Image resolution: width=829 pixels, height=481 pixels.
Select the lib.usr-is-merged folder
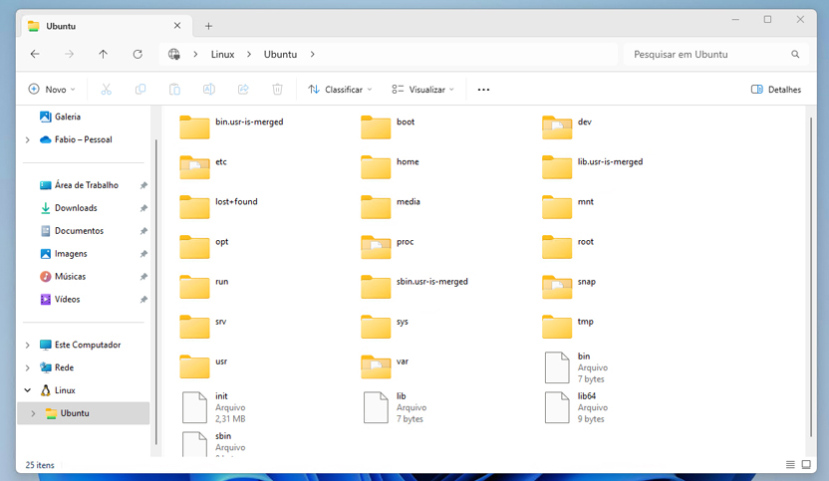(x=593, y=167)
